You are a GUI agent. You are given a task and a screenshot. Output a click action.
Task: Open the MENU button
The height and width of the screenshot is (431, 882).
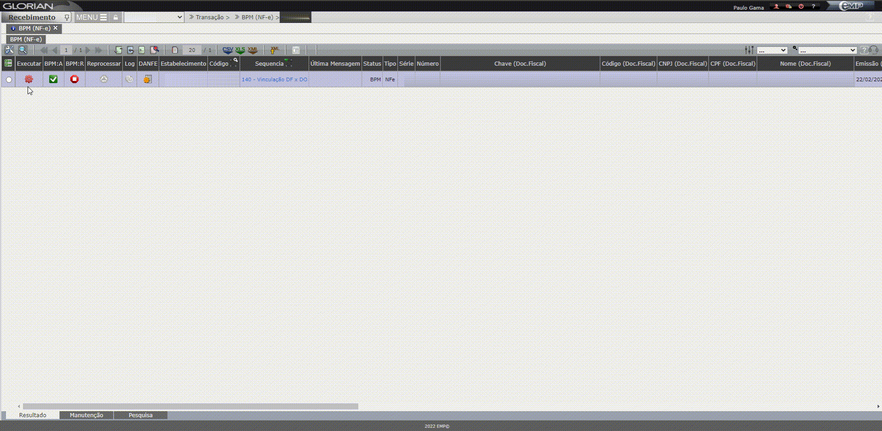click(92, 17)
